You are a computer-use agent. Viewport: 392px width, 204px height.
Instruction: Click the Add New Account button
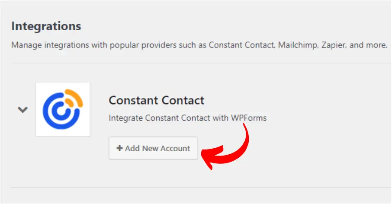click(153, 148)
